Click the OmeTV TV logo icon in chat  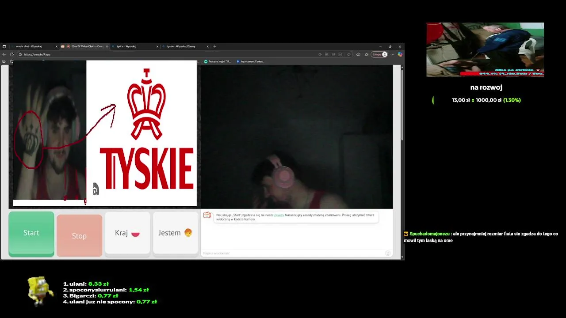[x=207, y=215]
